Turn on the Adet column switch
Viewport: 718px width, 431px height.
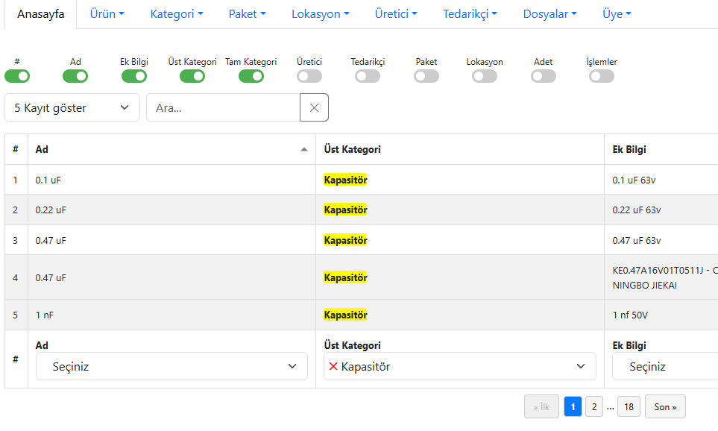544,76
